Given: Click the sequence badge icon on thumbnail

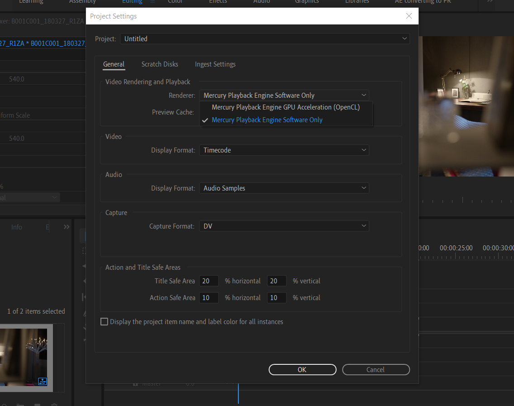Looking at the screenshot, I should 43,382.
